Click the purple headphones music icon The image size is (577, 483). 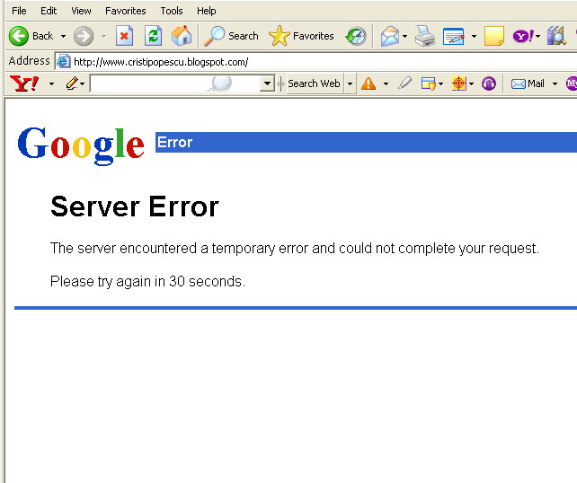[489, 83]
